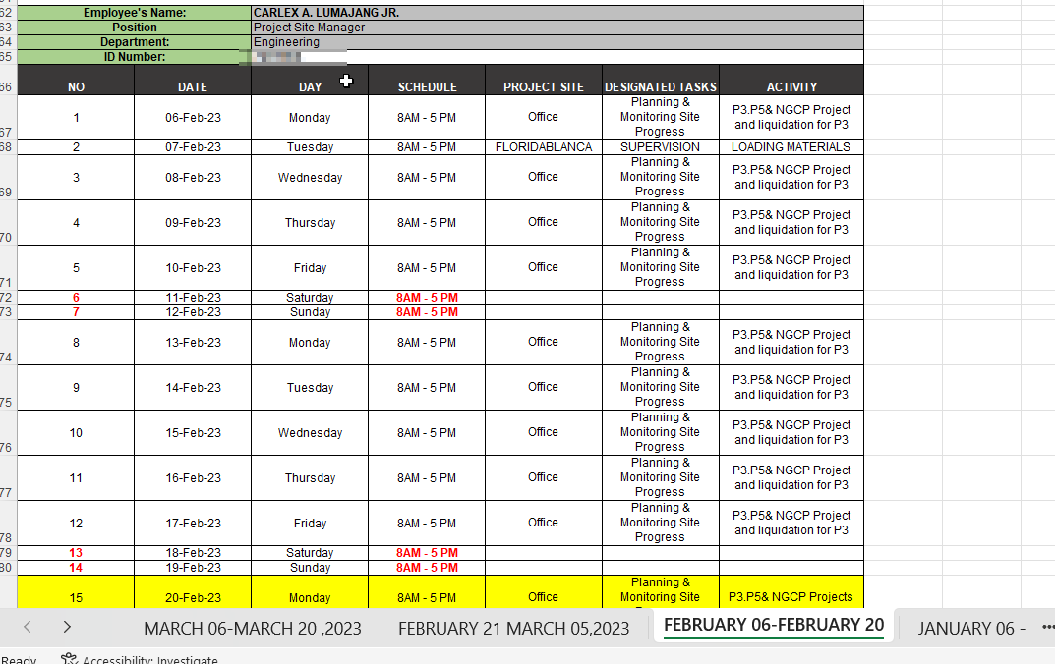The image size is (1055, 664).
Task: Select date cell 10-Feb-23
Action: click(193, 267)
